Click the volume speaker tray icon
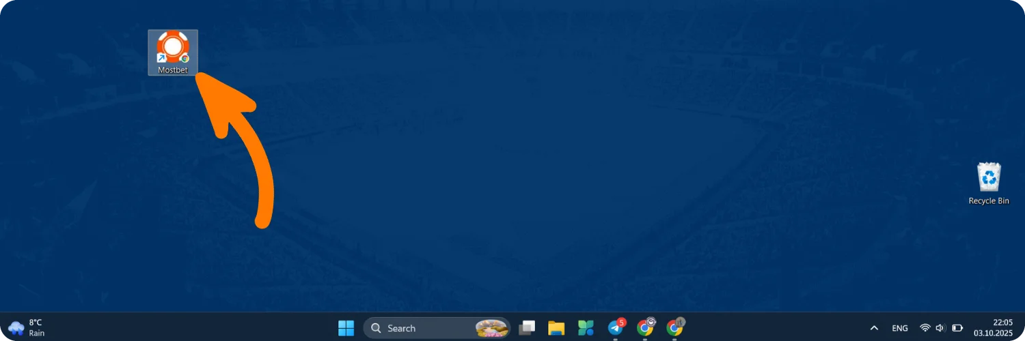 point(940,328)
